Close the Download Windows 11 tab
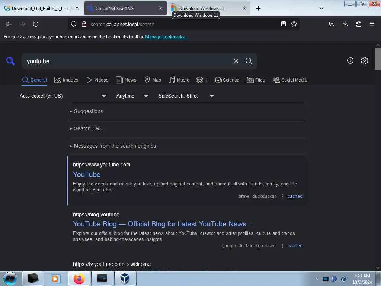Image resolution: width=381 pixels, height=286 pixels. click(244, 8)
